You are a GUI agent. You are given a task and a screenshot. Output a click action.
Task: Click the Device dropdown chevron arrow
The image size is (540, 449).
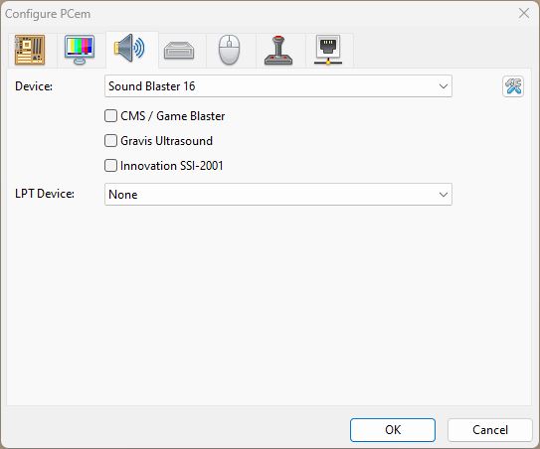pos(444,86)
